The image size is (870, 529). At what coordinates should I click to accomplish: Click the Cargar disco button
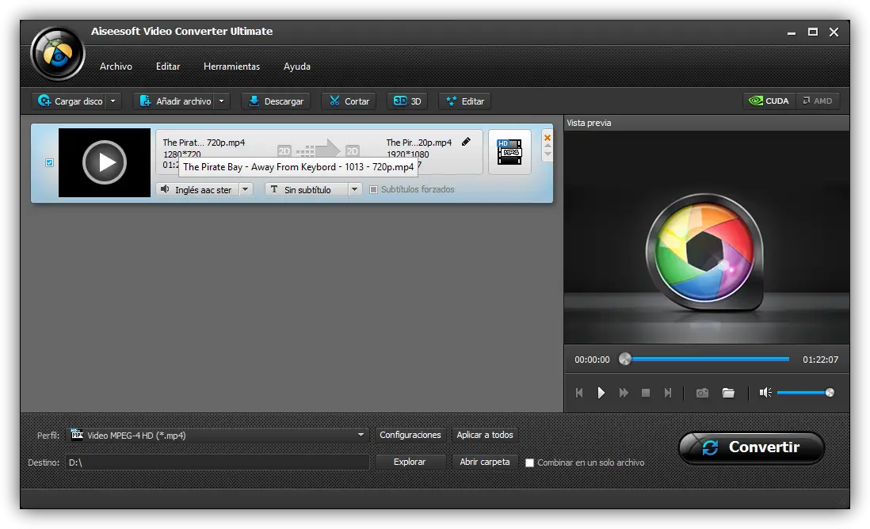tap(70, 101)
